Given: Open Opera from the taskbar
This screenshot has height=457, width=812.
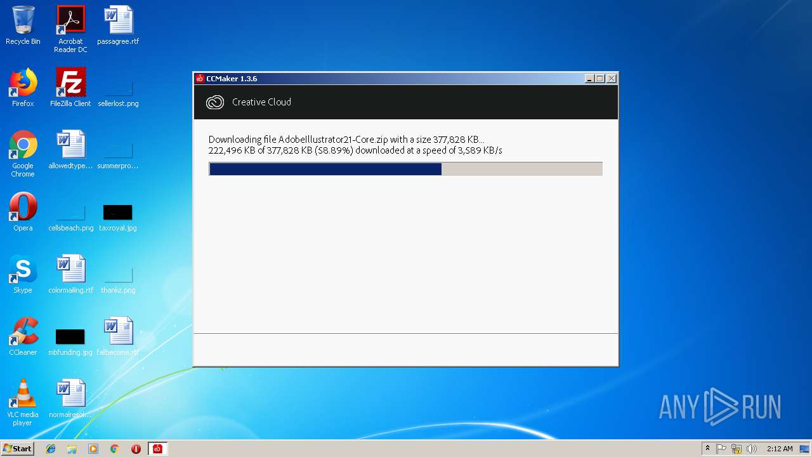Looking at the screenshot, I should (136, 449).
